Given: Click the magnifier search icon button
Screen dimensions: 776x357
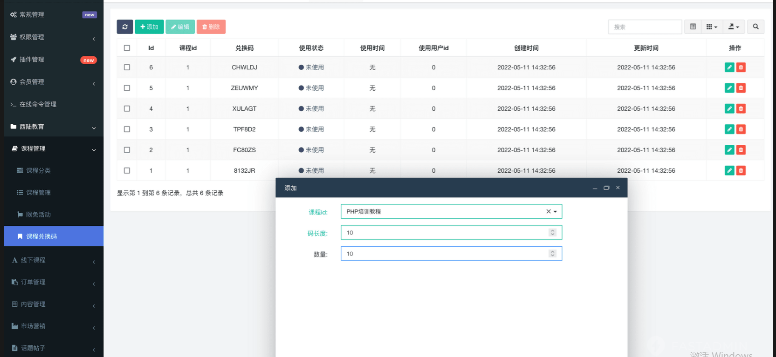Looking at the screenshot, I should click(x=755, y=27).
